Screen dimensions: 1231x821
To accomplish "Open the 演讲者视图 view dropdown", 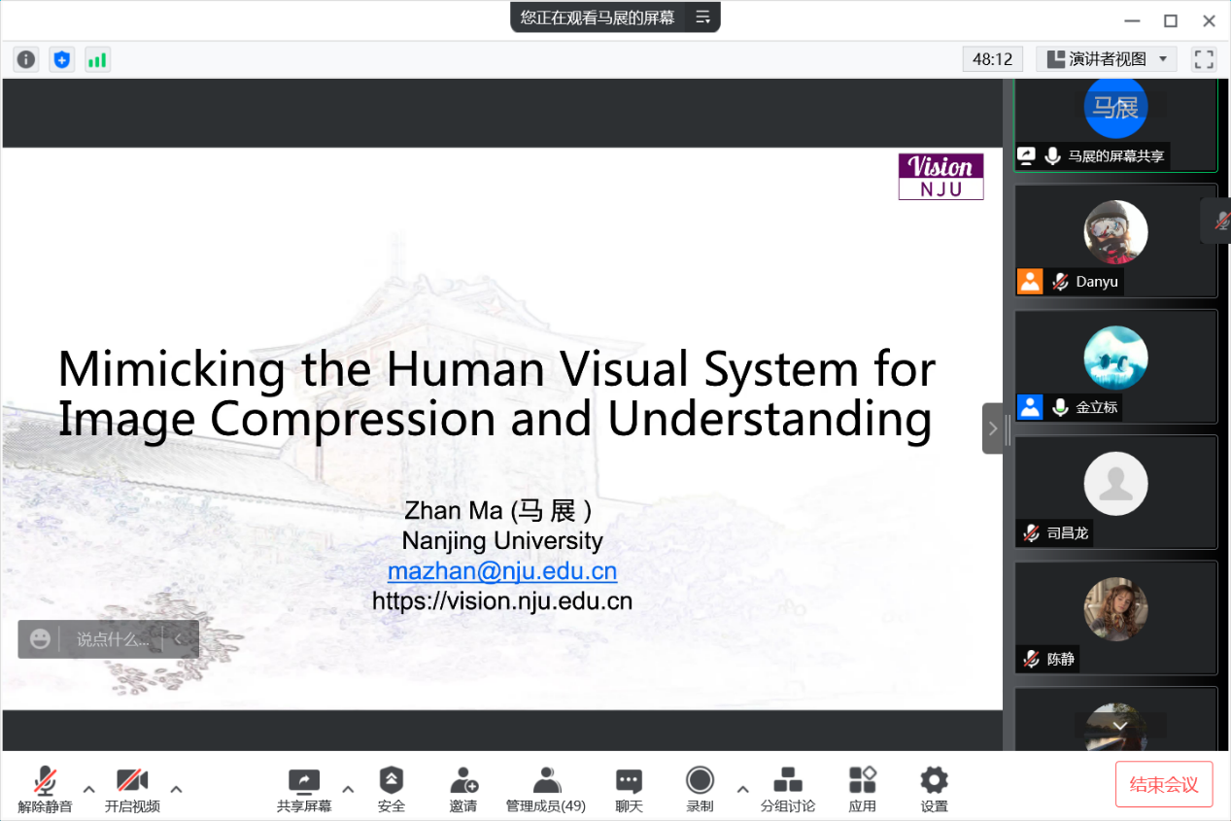I will pos(1107,59).
